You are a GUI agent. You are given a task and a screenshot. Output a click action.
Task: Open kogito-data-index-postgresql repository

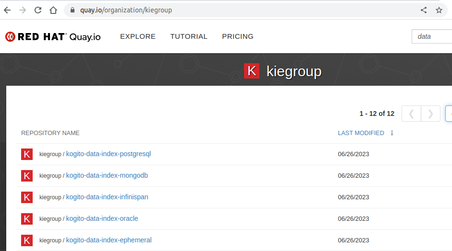[x=109, y=154]
